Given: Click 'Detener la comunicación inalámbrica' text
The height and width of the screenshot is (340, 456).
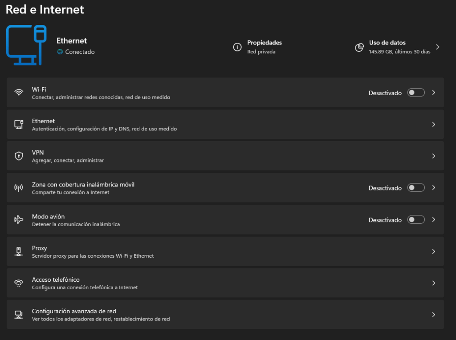Looking at the screenshot, I should pos(76,224).
